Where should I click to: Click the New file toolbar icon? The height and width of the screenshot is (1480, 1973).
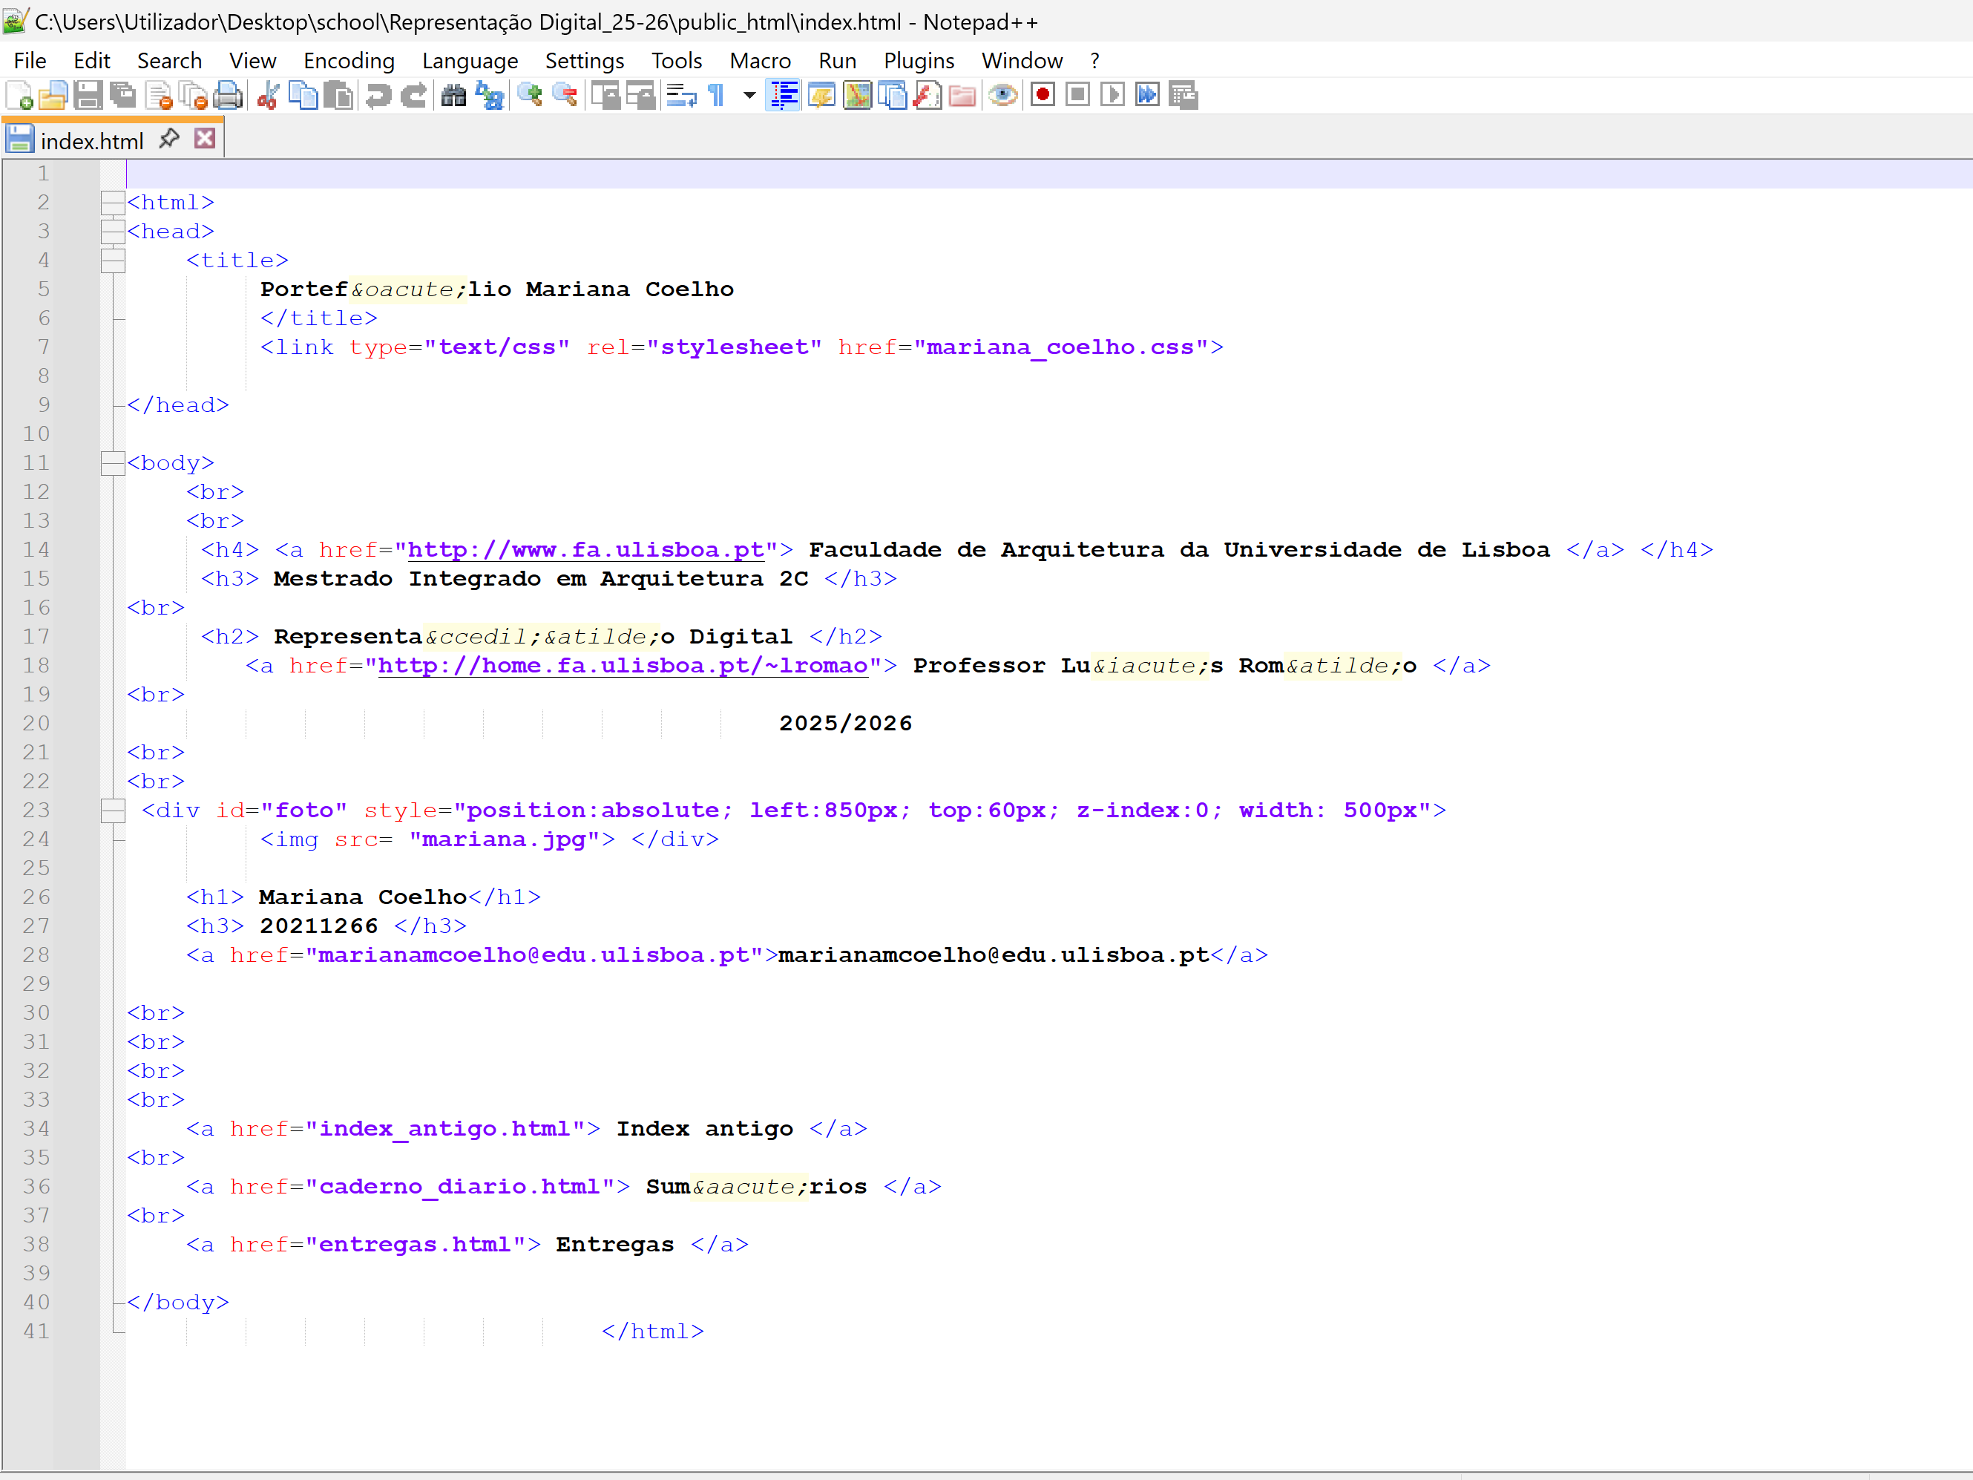click(x=19, y=94)
